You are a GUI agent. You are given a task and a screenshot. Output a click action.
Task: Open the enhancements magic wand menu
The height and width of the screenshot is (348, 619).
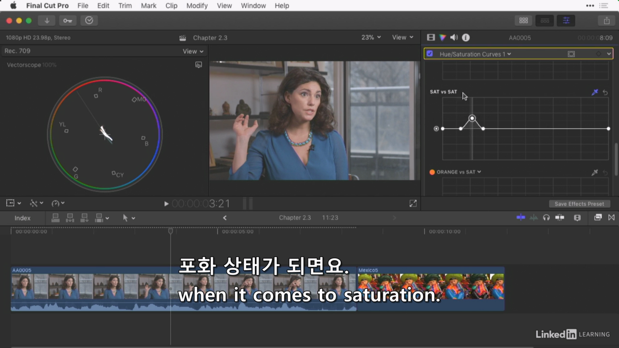(36, 203)
